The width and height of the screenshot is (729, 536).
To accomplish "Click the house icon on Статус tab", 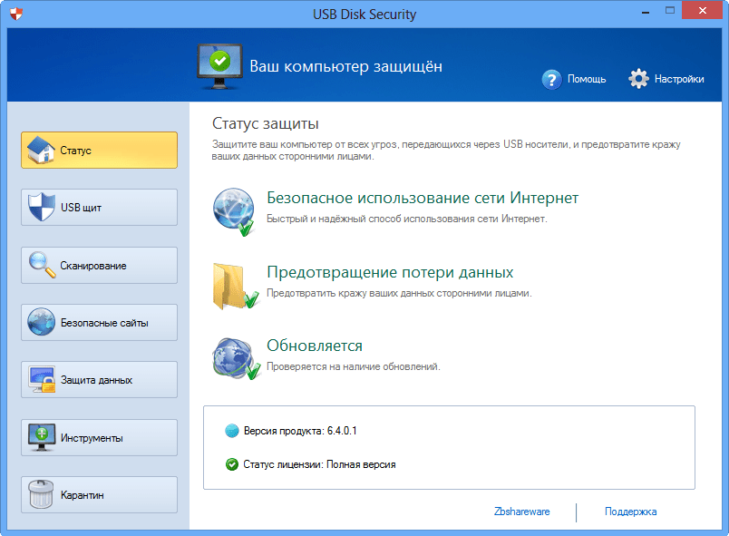I will (x=42, y=150).
